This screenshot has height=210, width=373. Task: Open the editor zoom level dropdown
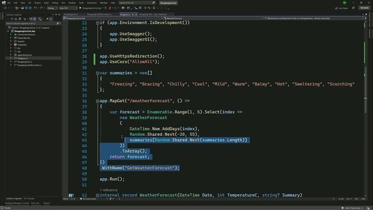[x=68, y=199]
